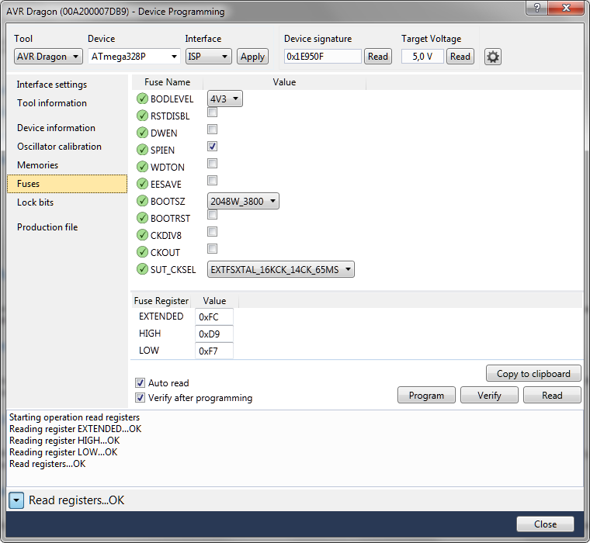
Task: Click the help question mark in the title bar
Action: pos(537,8)
